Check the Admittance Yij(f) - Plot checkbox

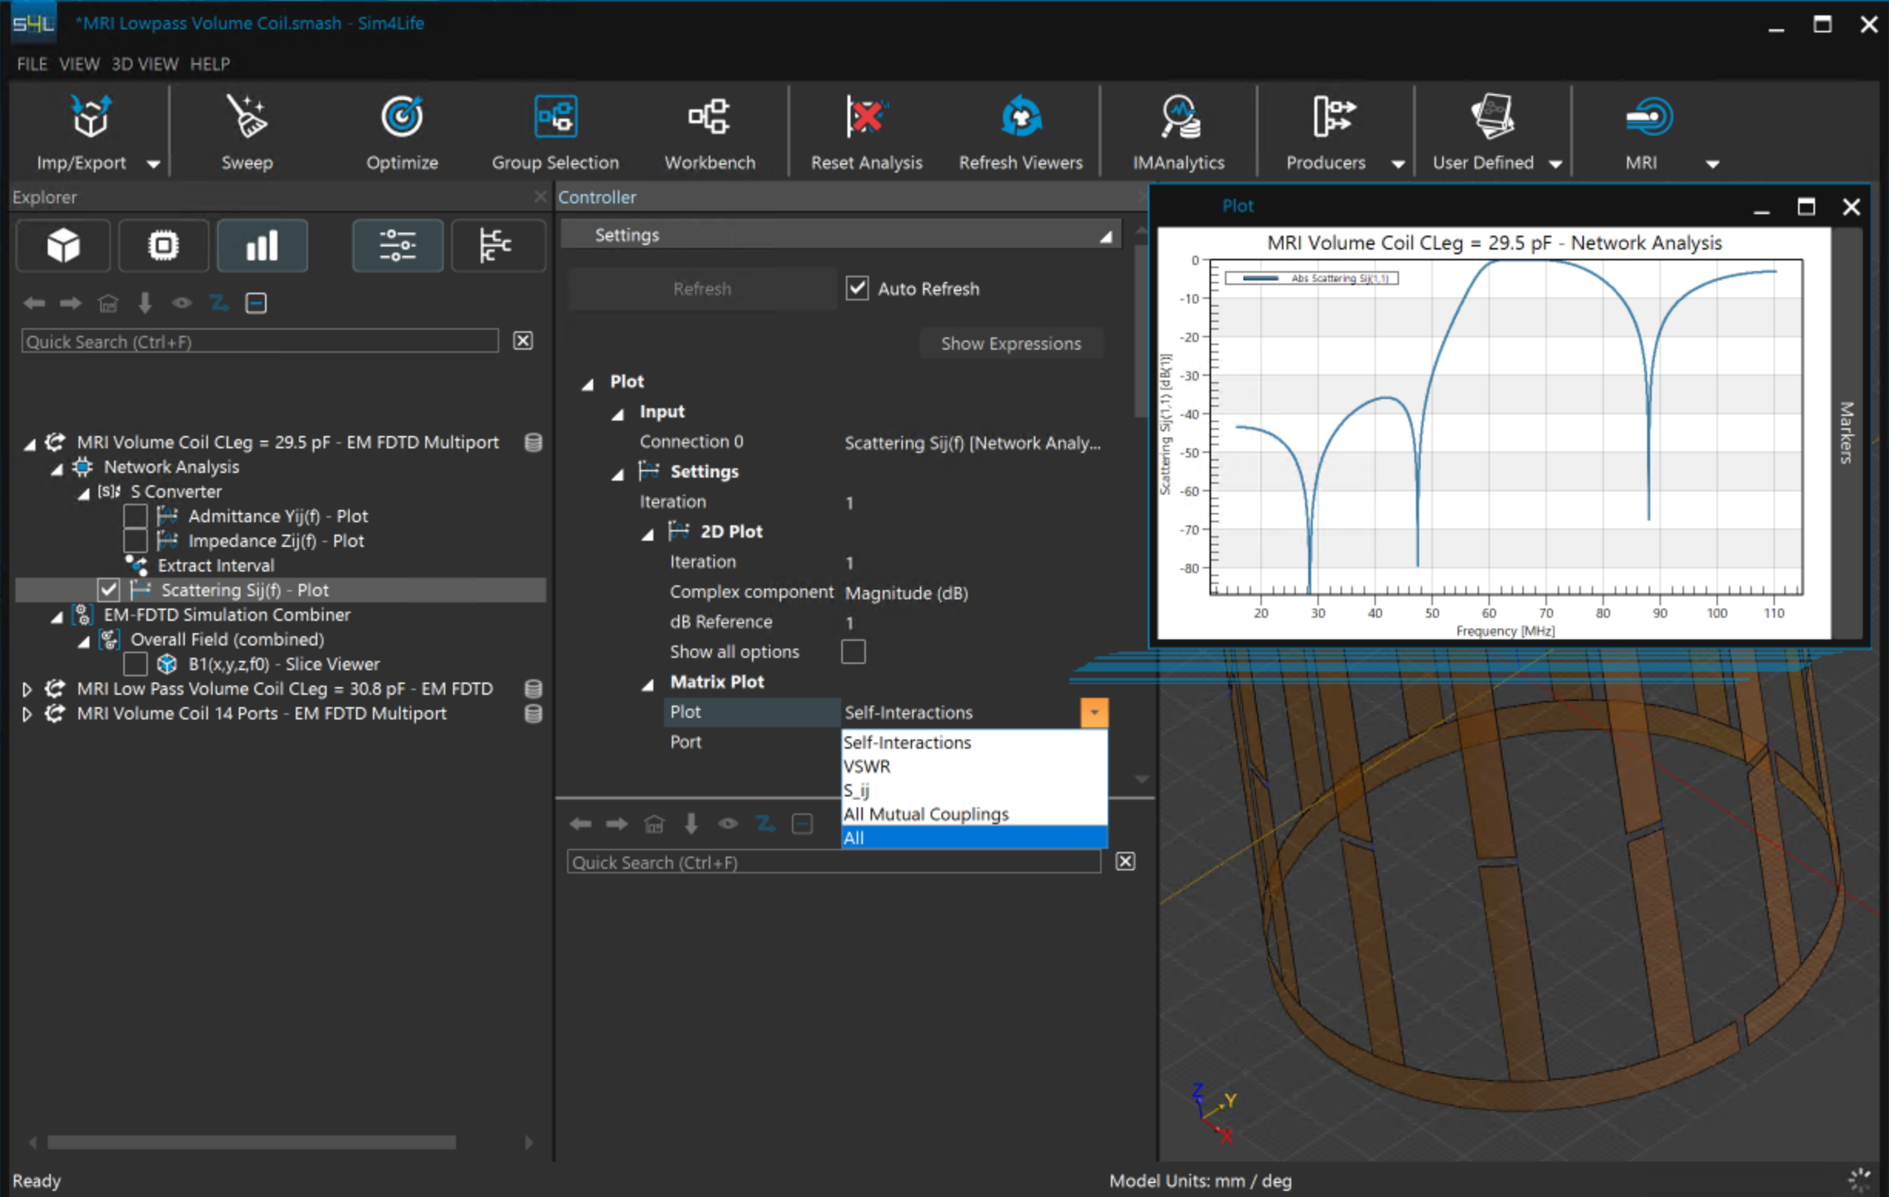click(136, 516)
